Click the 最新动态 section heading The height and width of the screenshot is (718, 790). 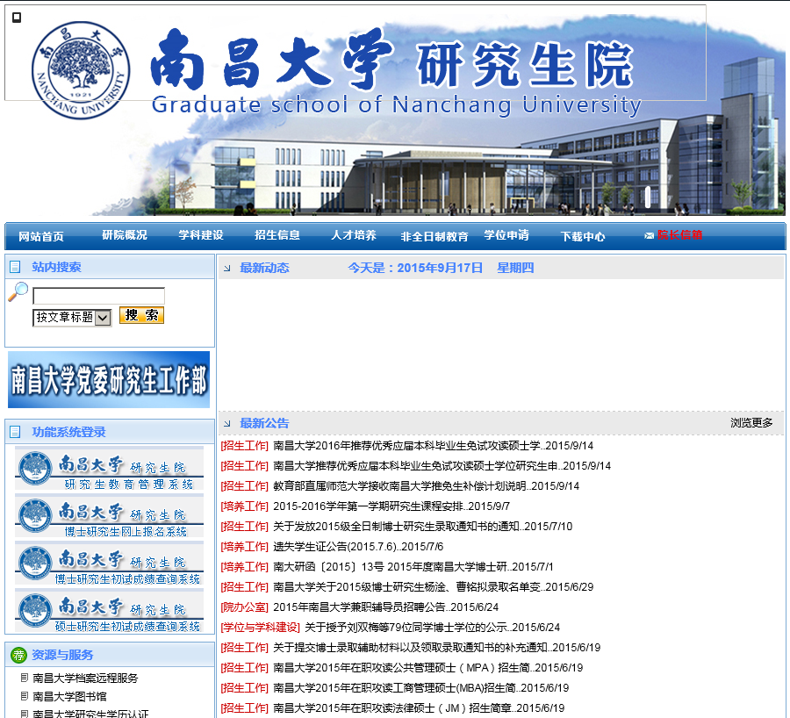[x=264, y=268]
